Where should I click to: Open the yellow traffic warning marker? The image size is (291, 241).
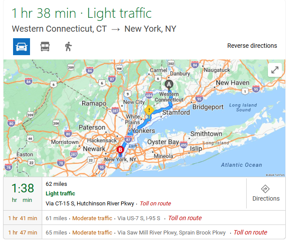coord(149,111)
